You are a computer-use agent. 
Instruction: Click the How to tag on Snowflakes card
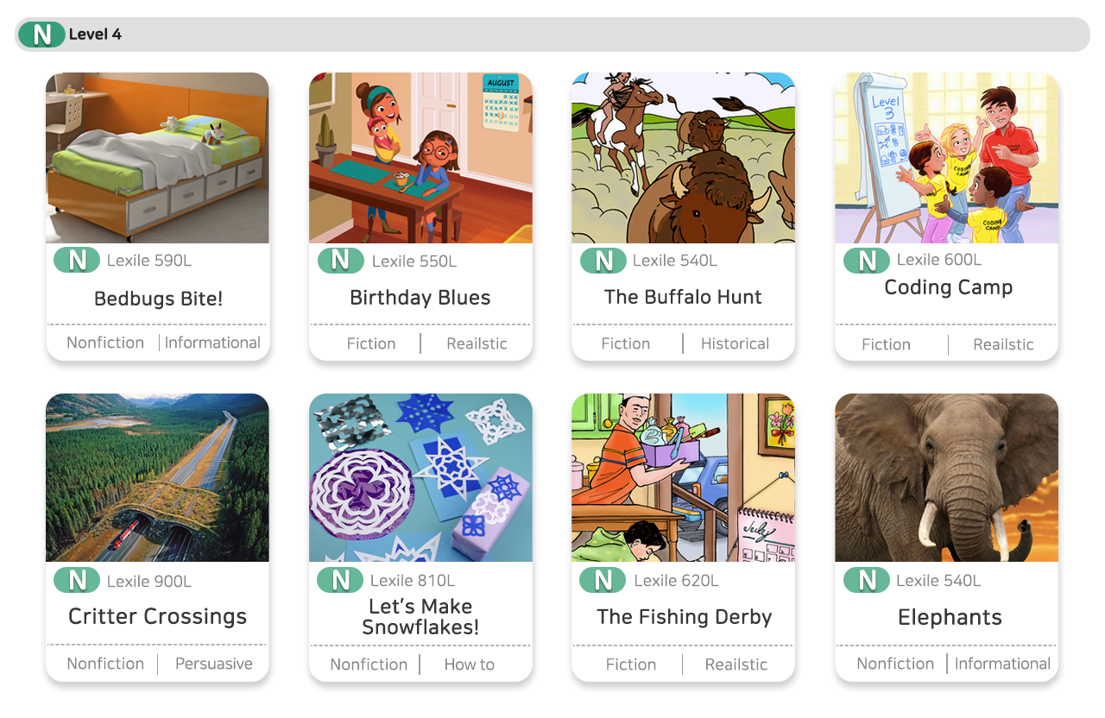(x=470, y=664)
